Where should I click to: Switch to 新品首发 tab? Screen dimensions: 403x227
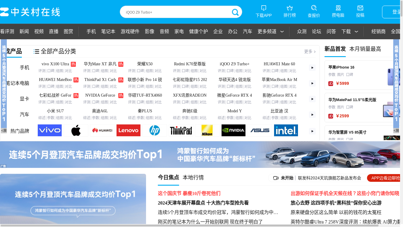pos(335,49)
